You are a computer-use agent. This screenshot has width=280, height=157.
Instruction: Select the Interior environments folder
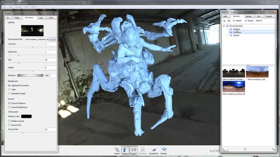(x=237, y=29)
